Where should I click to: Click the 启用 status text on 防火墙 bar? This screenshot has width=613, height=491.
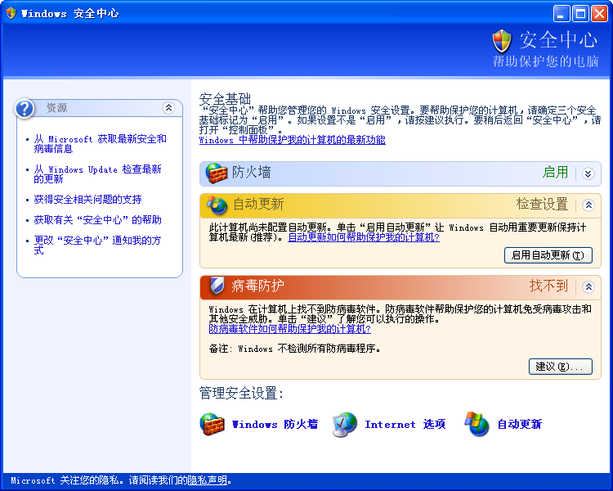click(555, 173)
